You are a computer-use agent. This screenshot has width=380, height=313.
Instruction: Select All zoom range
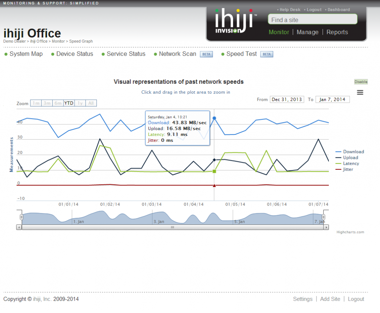point(91,103)
